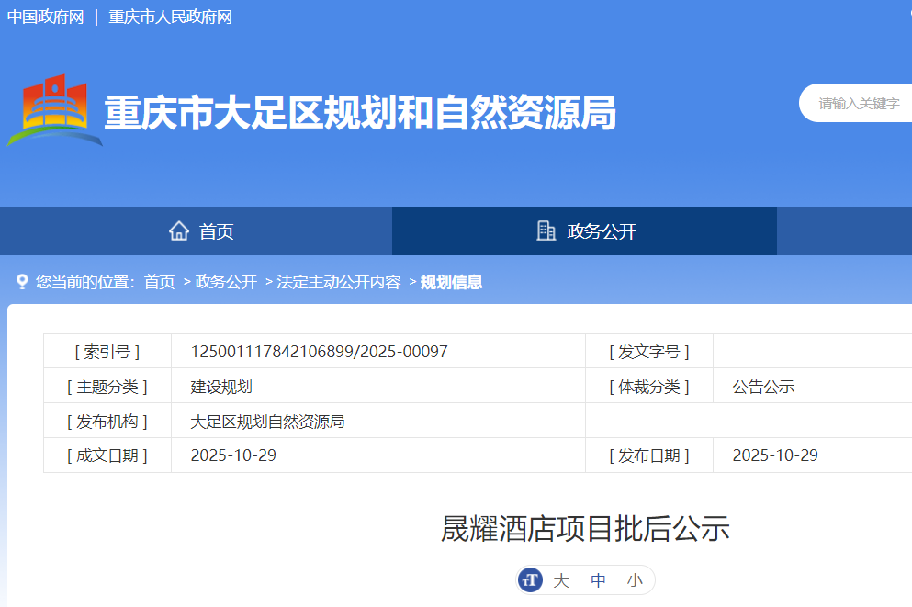Screen dimensions: 912x607
Task: Click the article title 晟耀酒店项目批后公示
Action: [x=585, y=529]
